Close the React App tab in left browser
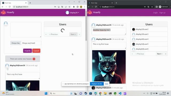The height and width of the screenshot is (96, 171). pos(26,3)
